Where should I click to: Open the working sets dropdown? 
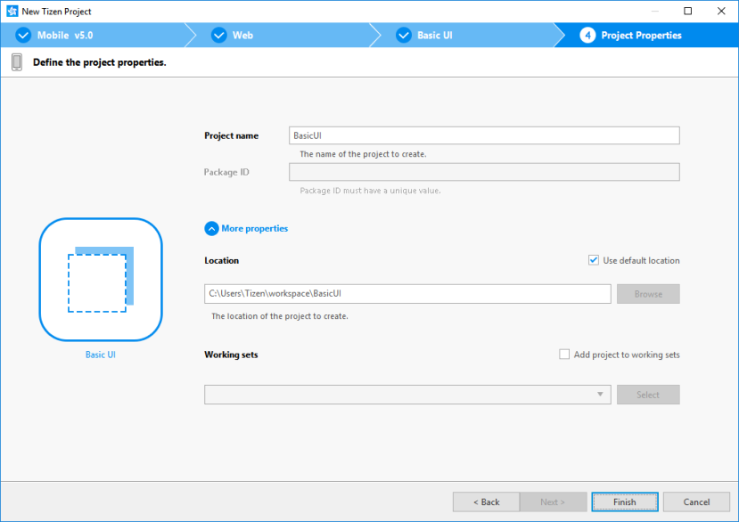tap(601, 395)
